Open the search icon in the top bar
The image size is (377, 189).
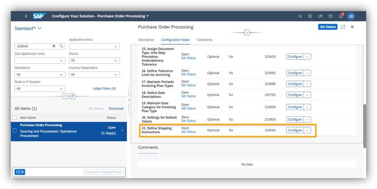pyautogui.click(x=300, y=16)
